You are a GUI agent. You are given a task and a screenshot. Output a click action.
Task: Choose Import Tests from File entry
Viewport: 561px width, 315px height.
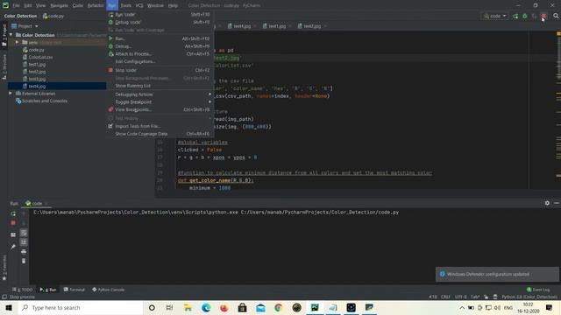pyautogui.click(x=160, y=126)
